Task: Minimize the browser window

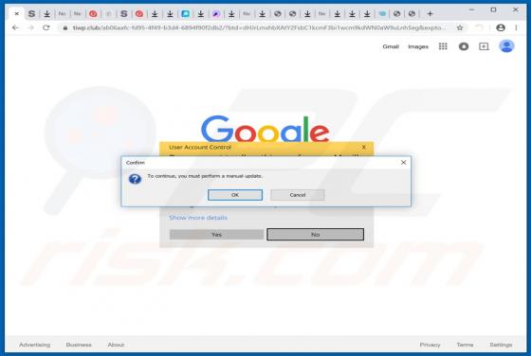Action: [471, 9]
